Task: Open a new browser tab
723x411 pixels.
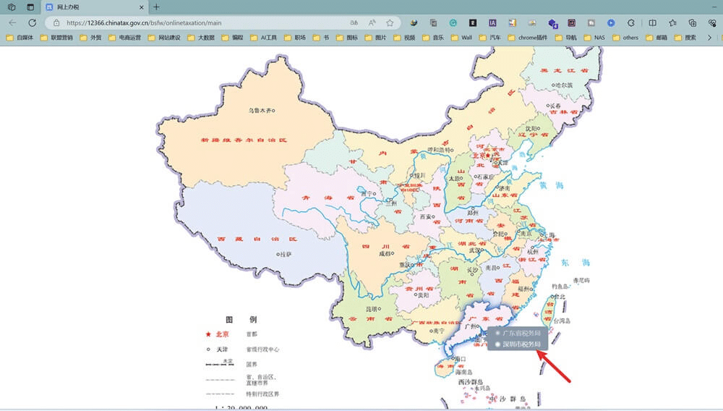Action: [156, 7]
